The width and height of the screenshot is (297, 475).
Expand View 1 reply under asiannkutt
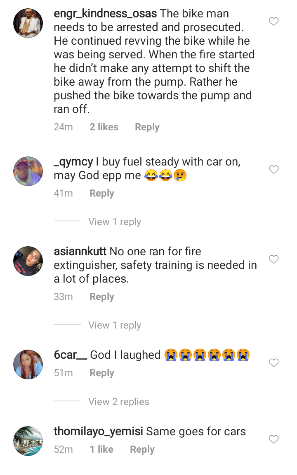[x=115, y=325]
